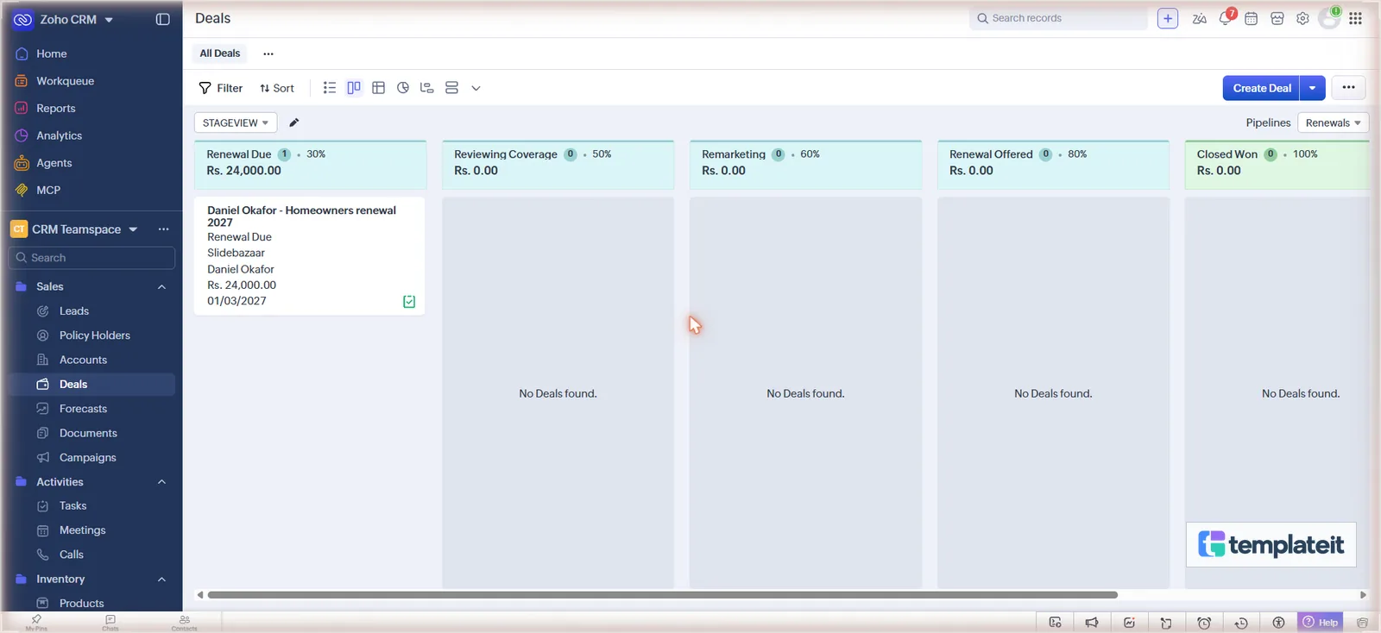Sort the deals list
1381x633 pixels.
277,88
